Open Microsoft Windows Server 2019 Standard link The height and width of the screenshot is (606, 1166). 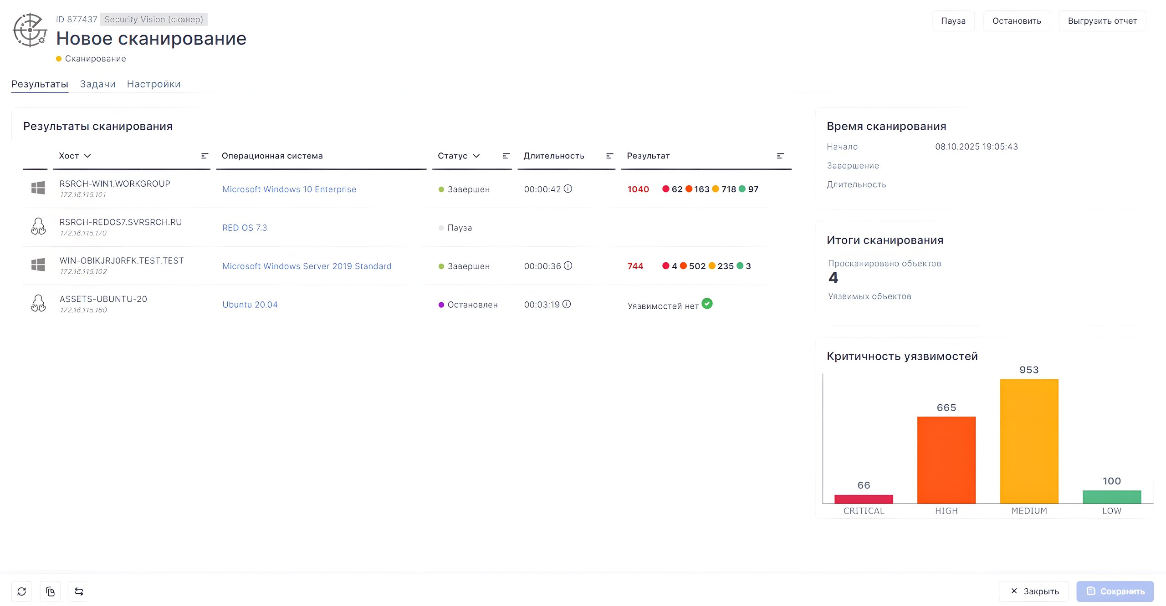[307, 266]
